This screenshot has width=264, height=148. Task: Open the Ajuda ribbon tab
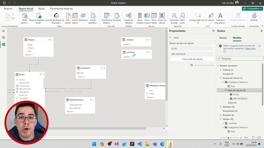(x=41, y=9)
